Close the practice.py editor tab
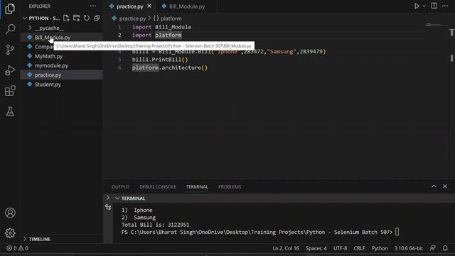Screen dimensions: 455x256 (x=149, y=6)
